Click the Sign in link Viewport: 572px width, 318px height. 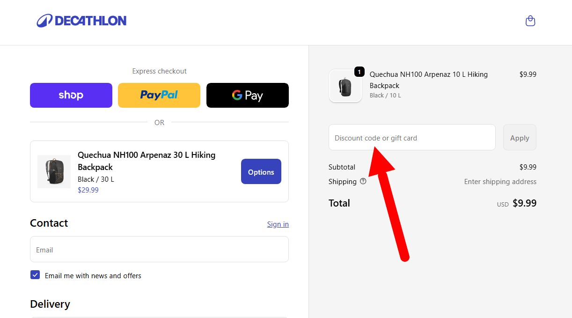278,224
